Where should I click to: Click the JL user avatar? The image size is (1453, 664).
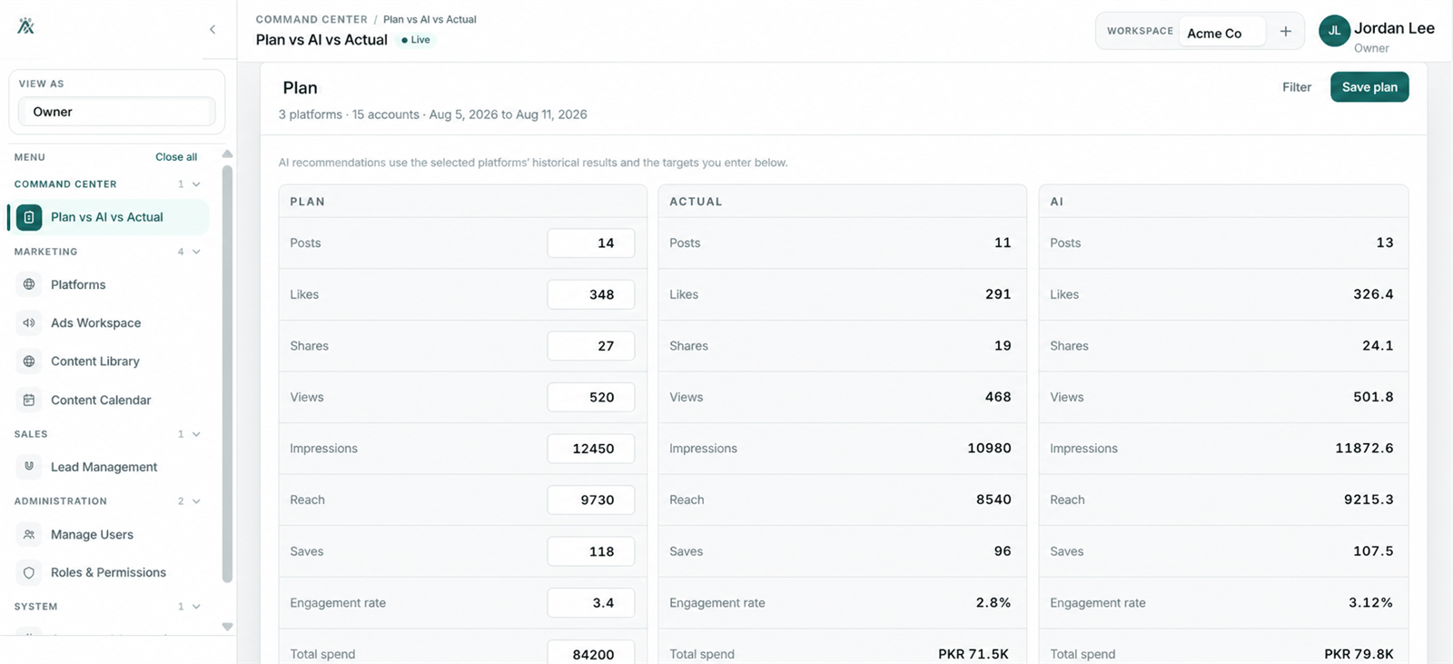(x=1334, y=31)
